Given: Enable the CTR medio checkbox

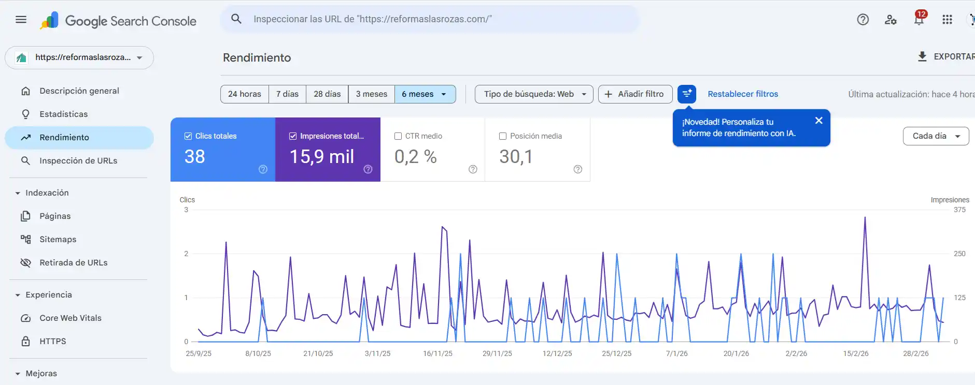Looking at the screenshot, I should [398, 136].
